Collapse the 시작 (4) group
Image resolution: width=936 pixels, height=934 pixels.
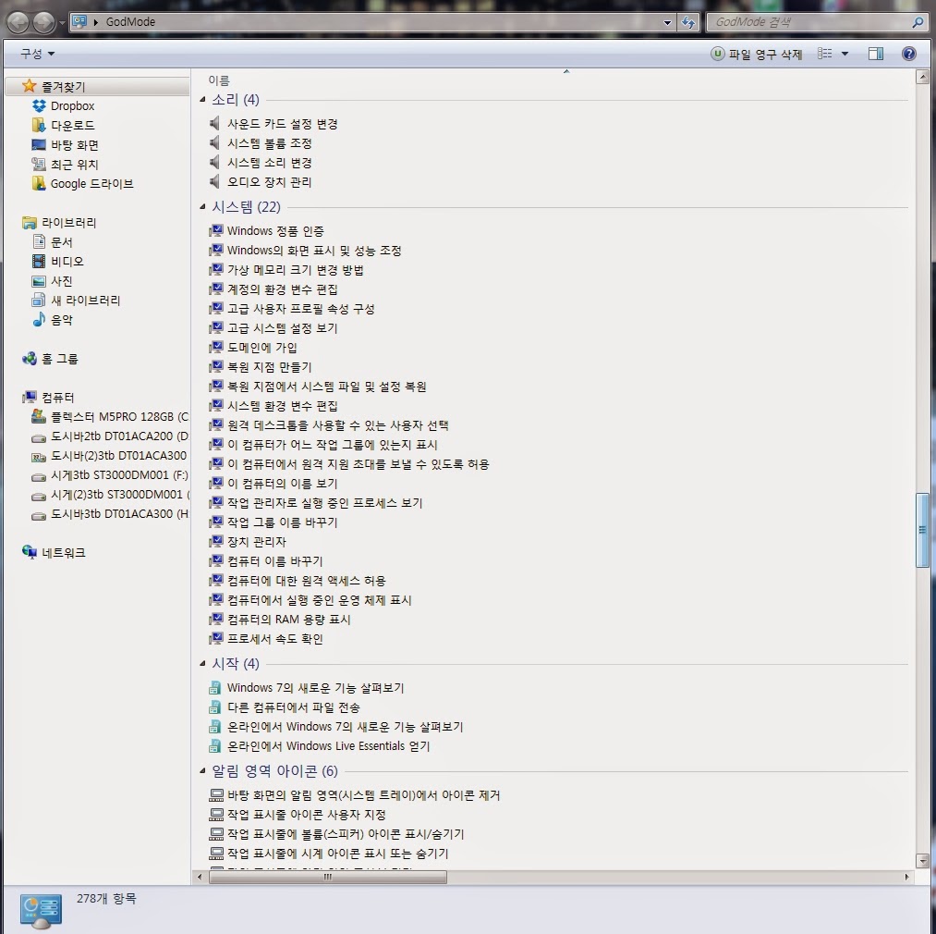click(x=202, y=663)
